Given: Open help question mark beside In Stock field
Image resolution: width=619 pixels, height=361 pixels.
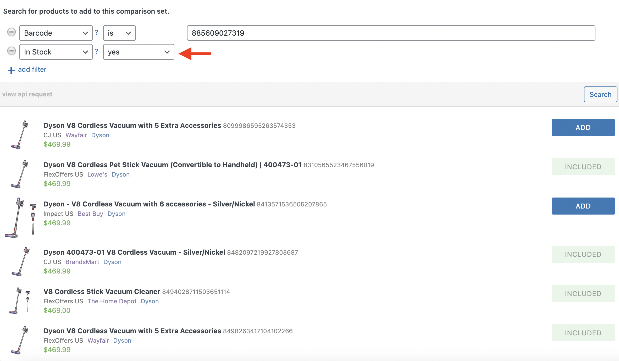Looking at the screenshot, I should pyautogui.click(x=97, y=52).
